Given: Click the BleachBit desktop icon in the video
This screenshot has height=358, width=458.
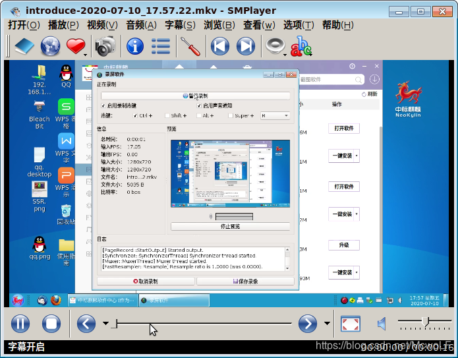Looking at the screenshot, I should click(39, 115).
